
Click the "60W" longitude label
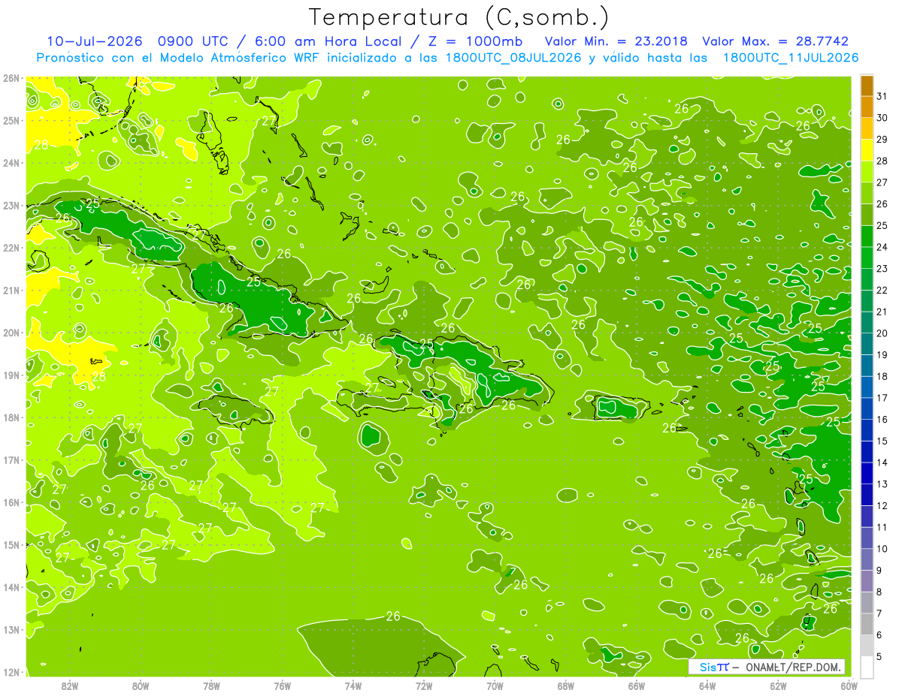pos(849,686)
